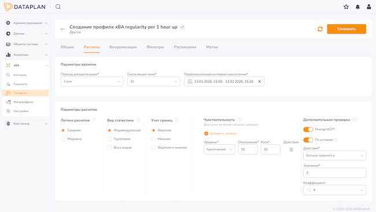Open Контроль in sidebar
This screenshot has width=376, height=212.
pos(25,75)
